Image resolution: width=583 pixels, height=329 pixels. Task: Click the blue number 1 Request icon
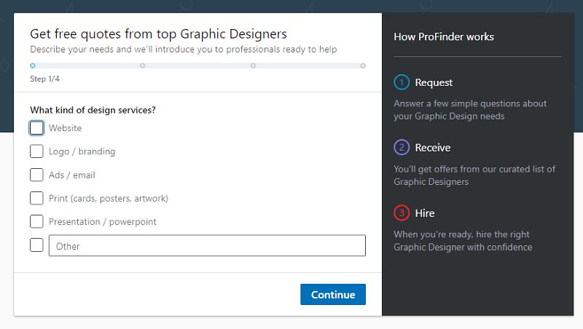pyautogui.click(x=402, y=82)
